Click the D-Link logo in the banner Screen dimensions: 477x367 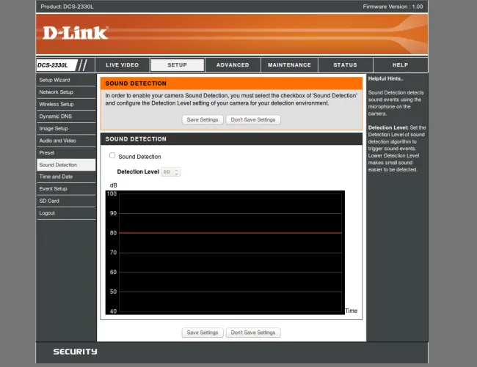coord(75,33)
